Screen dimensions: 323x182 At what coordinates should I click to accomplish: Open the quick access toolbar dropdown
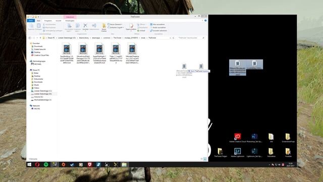click(x=38, y=17)
